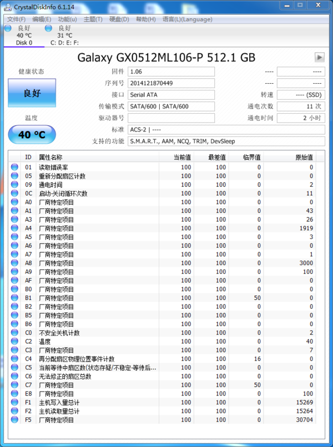Click status icon of row 01 读取错误率

14,167
